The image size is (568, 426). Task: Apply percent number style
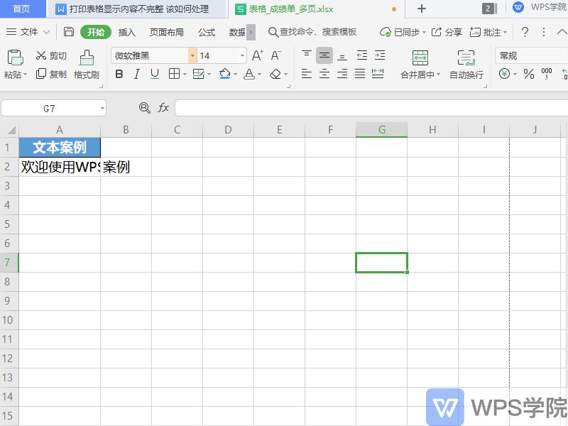(x=529, y=73)
